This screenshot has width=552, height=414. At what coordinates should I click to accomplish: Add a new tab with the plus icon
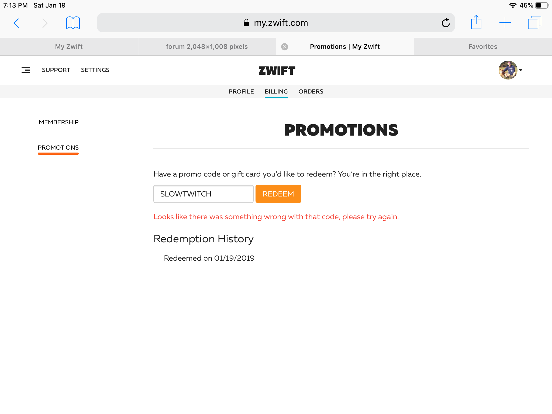pos(505,23)
